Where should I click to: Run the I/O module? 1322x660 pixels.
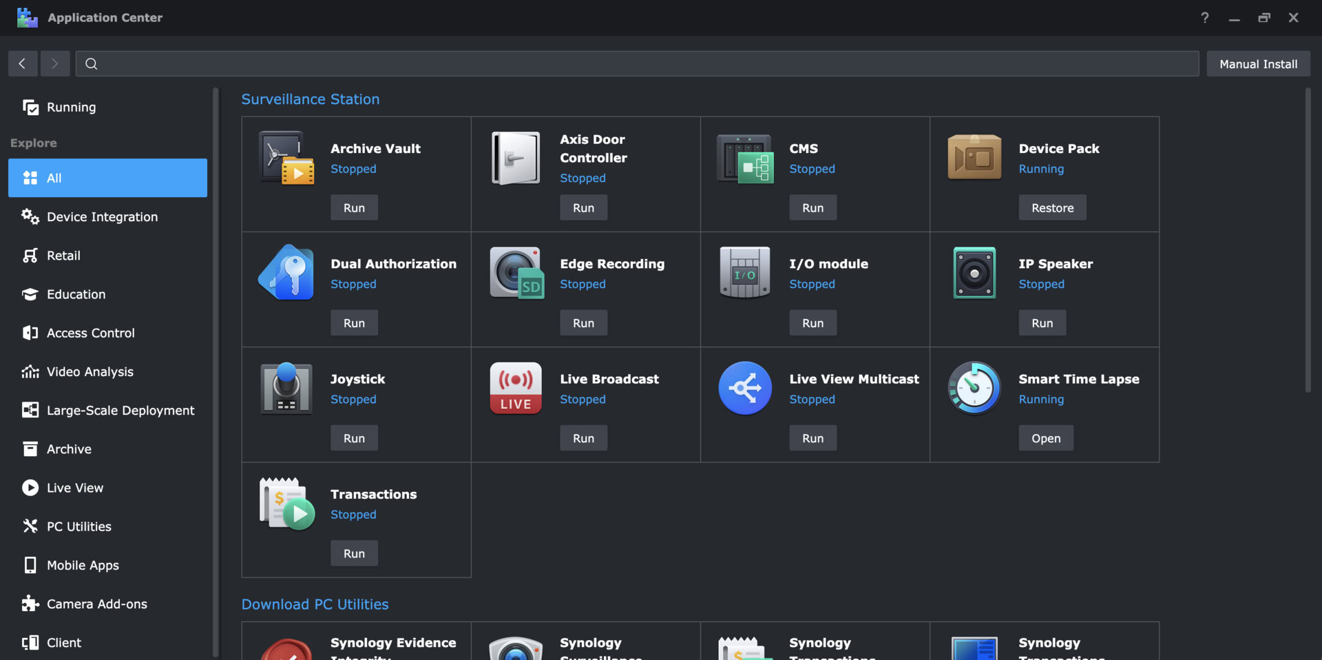tap(812, 322)
